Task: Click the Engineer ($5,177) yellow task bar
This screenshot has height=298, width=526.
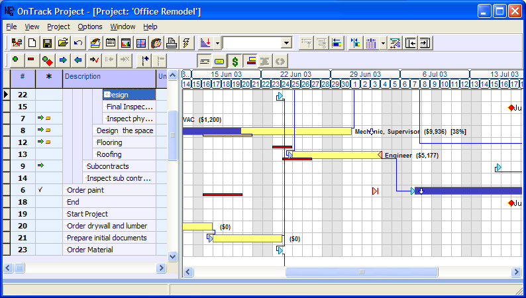Action: click(335, 155)
